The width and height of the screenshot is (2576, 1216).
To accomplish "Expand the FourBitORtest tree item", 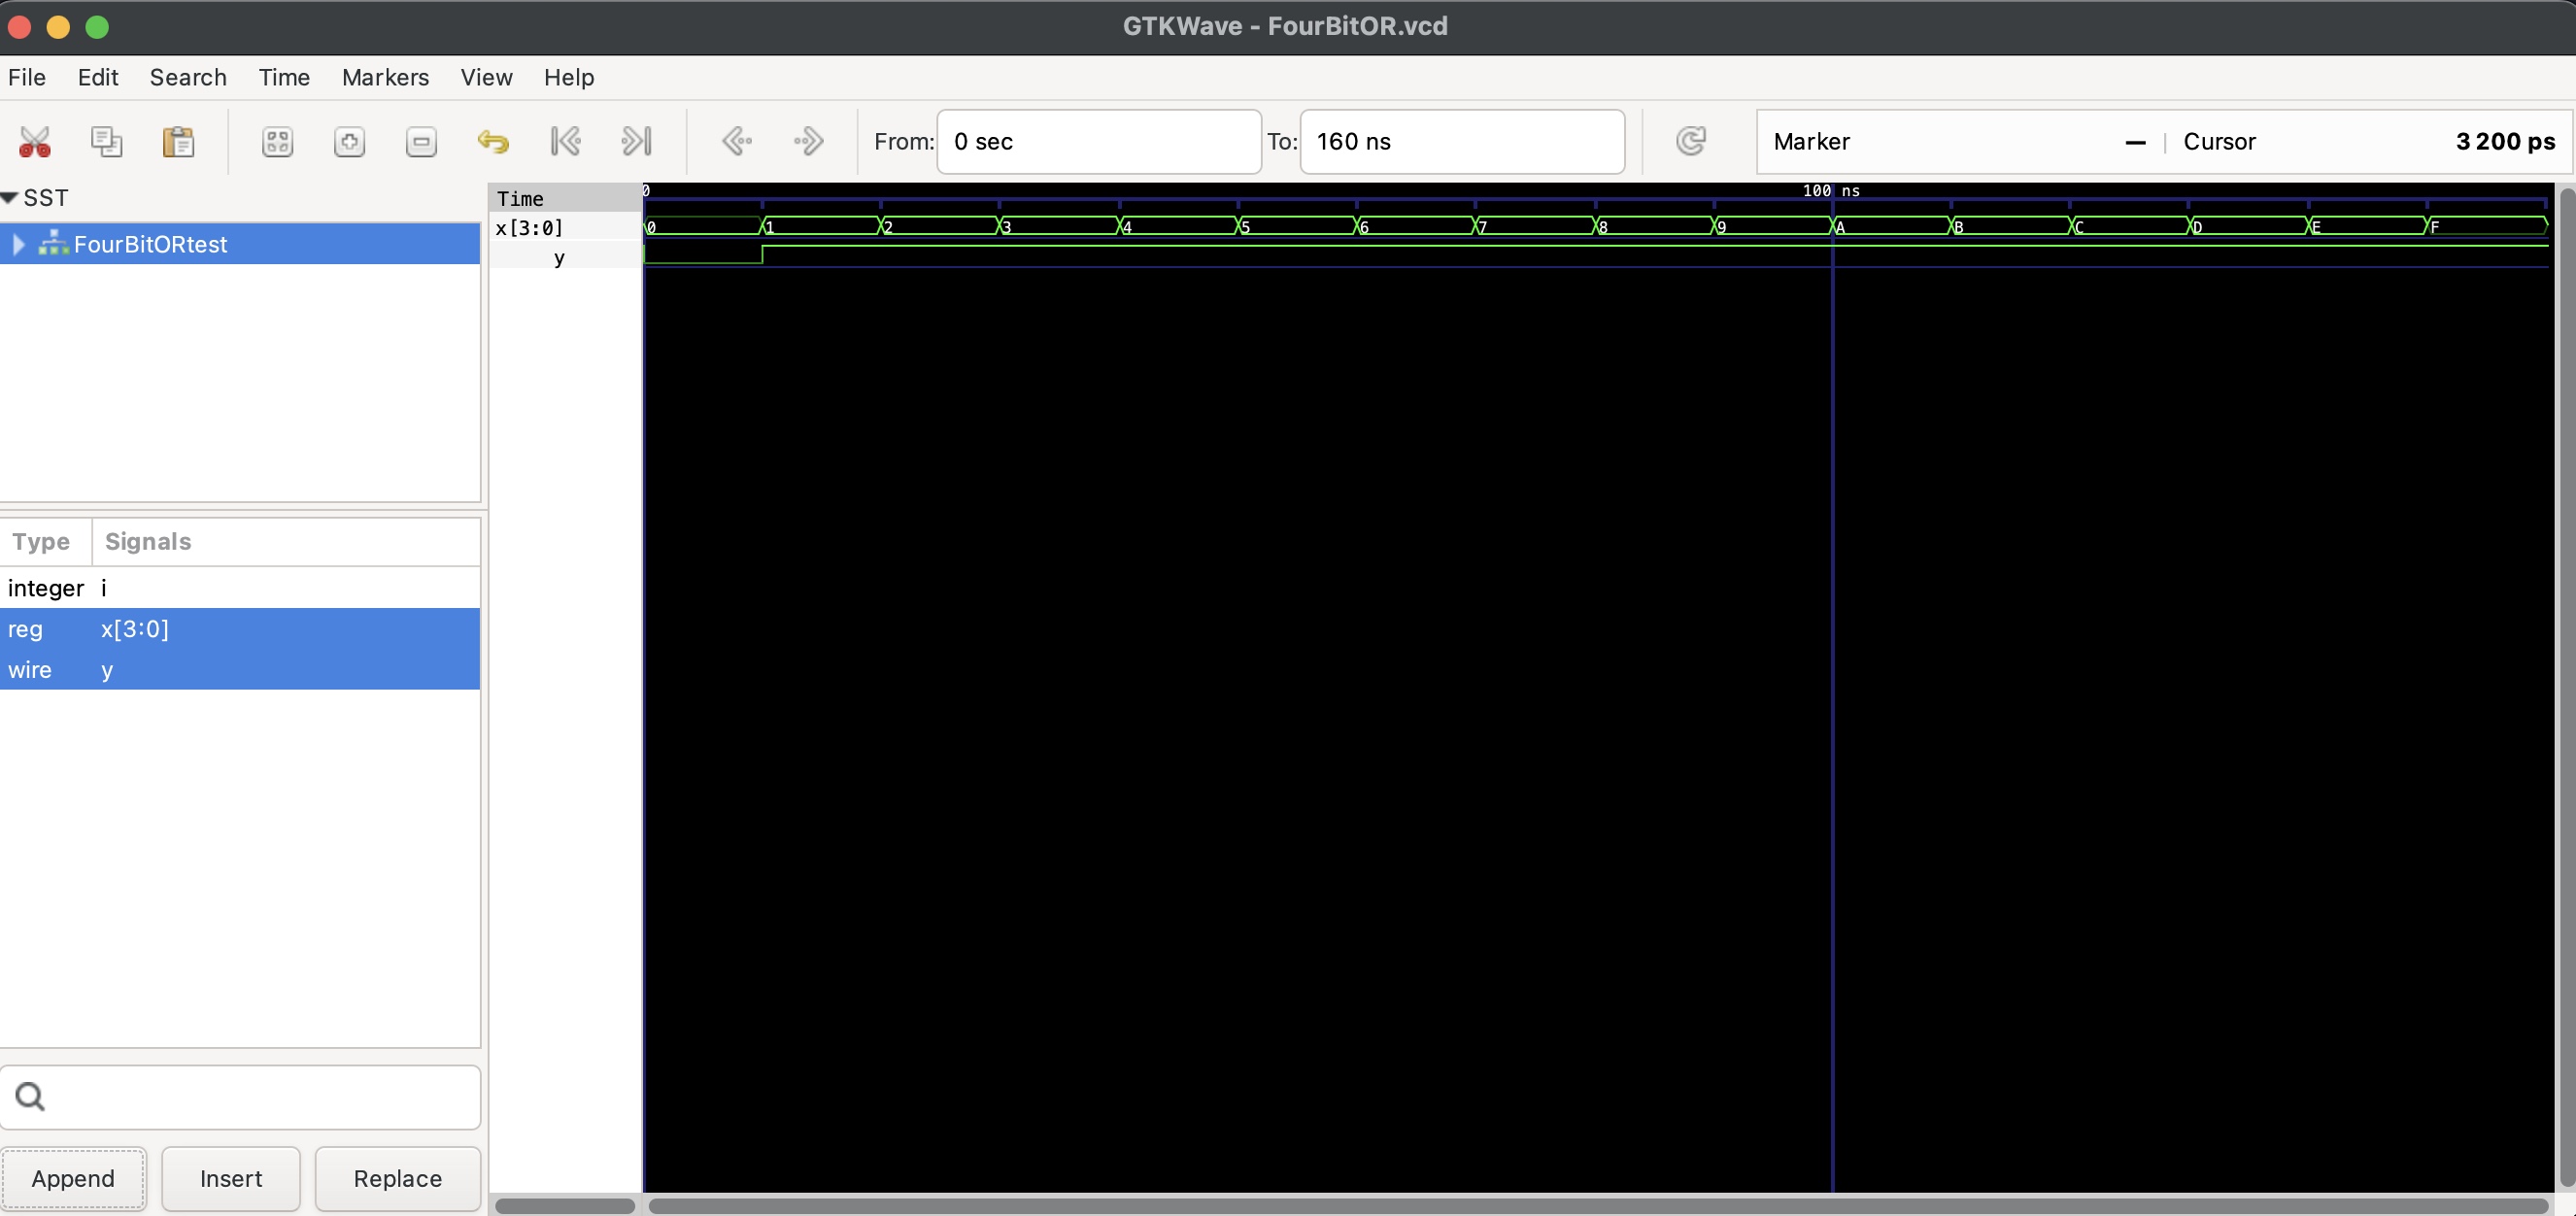I will (x=18, y=244).
